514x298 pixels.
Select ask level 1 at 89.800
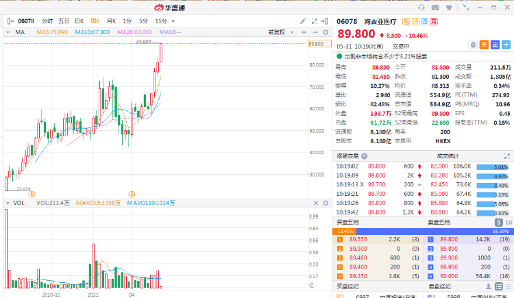click(x=469, y=240)
